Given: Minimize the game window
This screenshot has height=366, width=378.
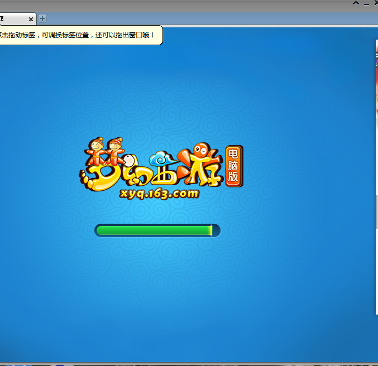Looking at the screenshot, I should 366,4.
